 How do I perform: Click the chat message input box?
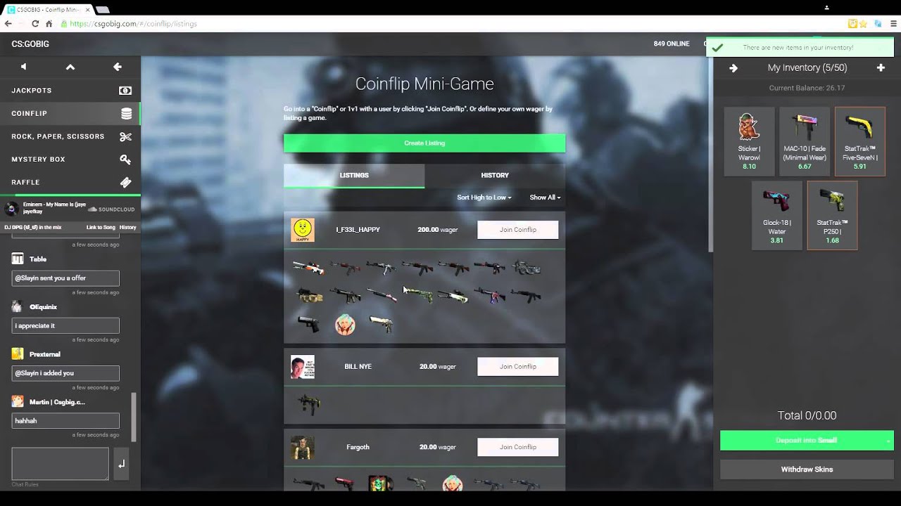pos(60,464)
